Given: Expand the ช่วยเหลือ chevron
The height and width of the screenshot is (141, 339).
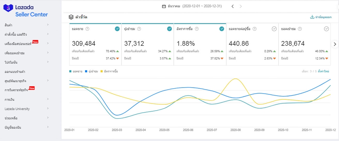Looking at the screenshot, I should click(48, 118).
